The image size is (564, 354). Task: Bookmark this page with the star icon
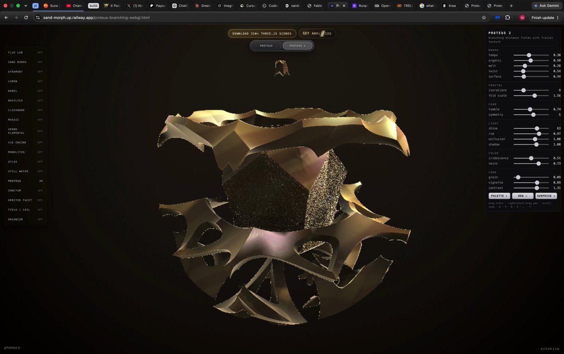[484, 17]
